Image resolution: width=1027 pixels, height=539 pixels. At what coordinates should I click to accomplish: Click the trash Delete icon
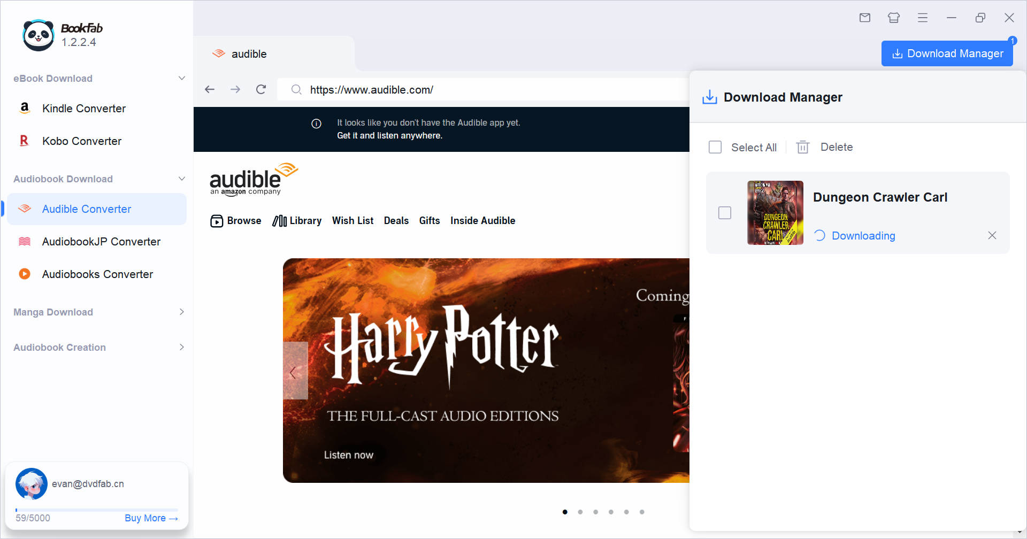pos(802,147)
